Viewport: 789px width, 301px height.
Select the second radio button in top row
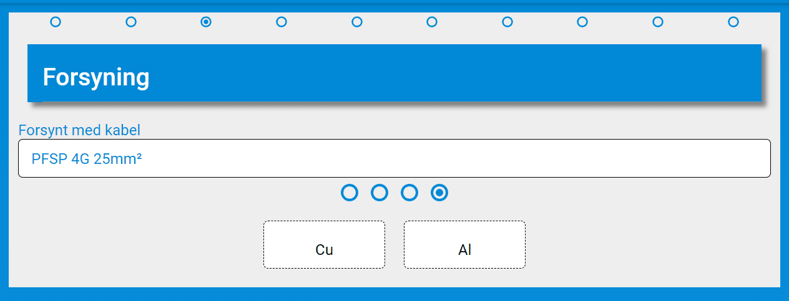click(131, 22)
